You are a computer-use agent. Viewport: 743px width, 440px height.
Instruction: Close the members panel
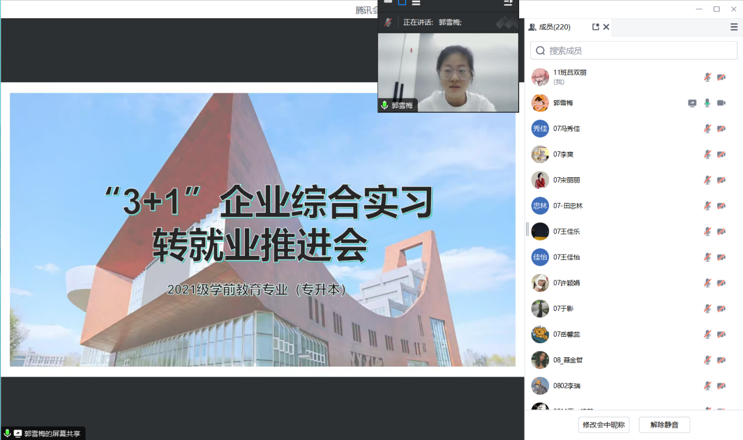606,27
